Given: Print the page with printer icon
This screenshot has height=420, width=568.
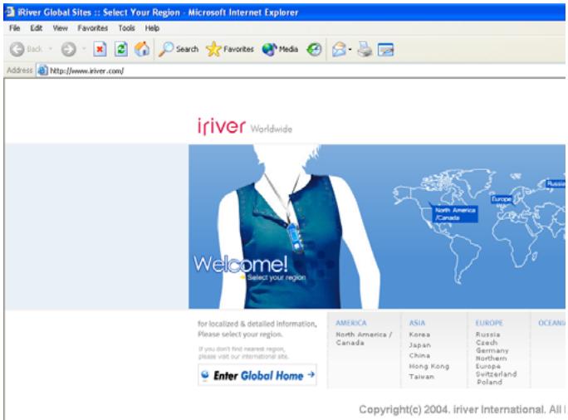Looking at the screenshot, I should click(365, 49).
